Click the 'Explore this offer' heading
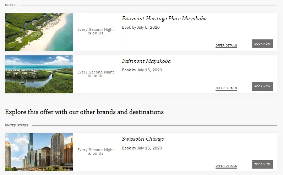 [84, 112]
